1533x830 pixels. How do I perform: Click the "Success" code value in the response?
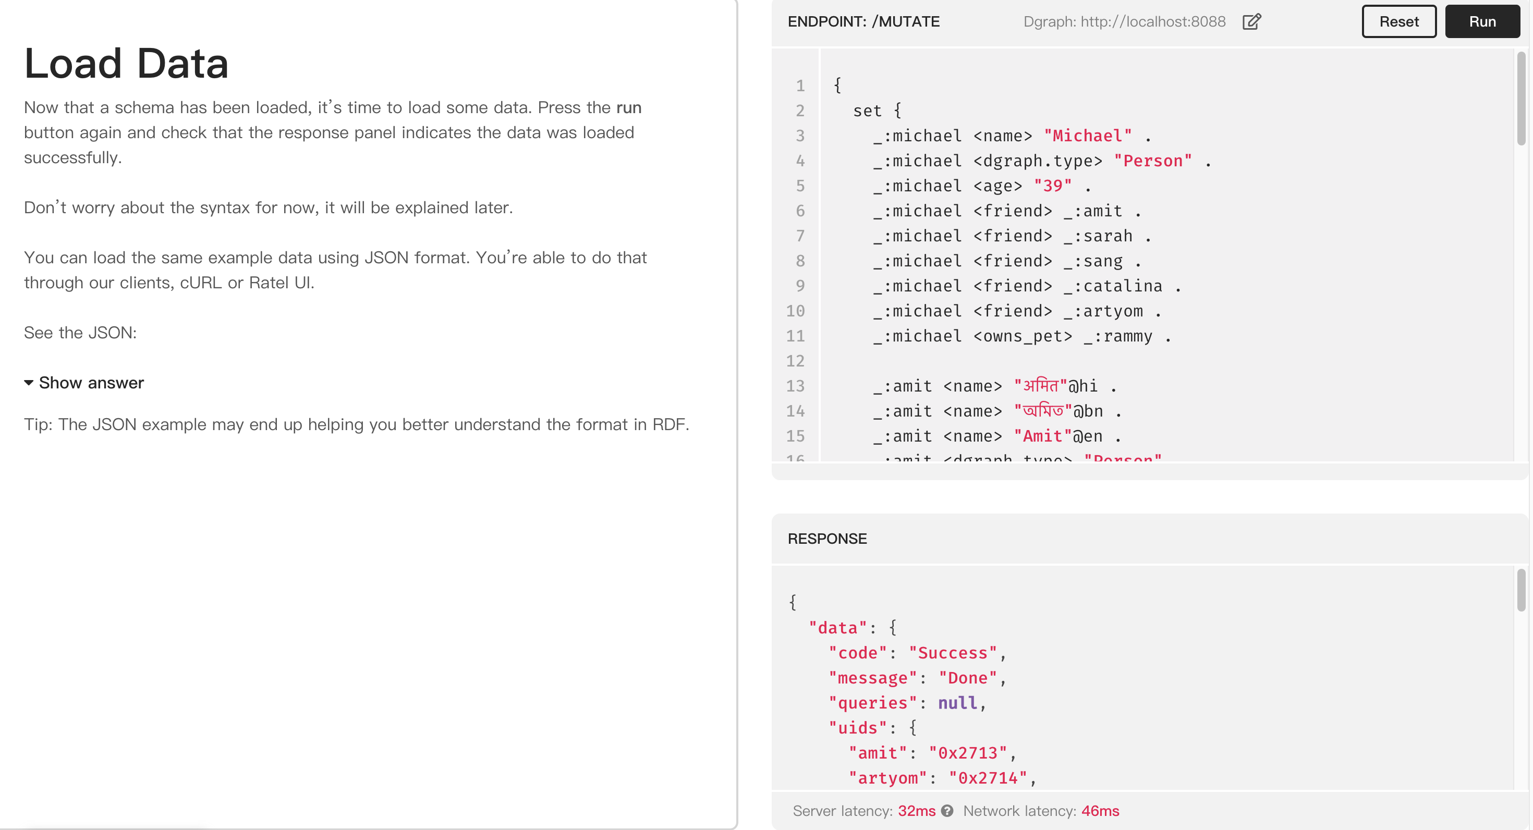coord(952,653)
